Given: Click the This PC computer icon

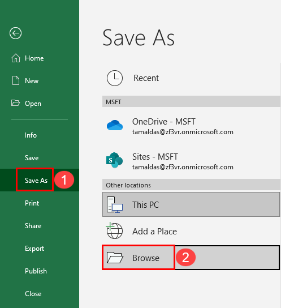Looking at the screenshot, I should [115, 205].
